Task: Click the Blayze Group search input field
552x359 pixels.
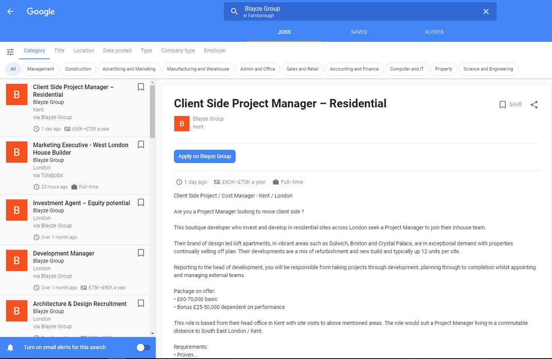Action: [x=360, y=12]
